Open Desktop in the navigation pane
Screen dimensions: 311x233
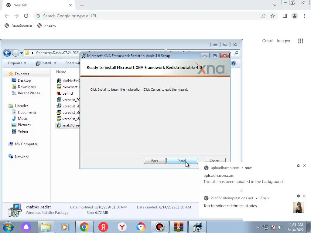click(x=24, y=80)
